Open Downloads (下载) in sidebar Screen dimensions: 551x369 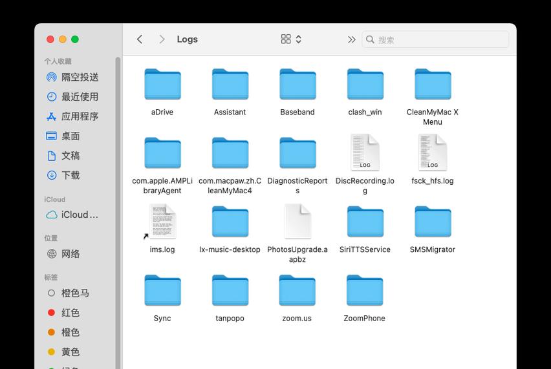(x=63, y=175)
